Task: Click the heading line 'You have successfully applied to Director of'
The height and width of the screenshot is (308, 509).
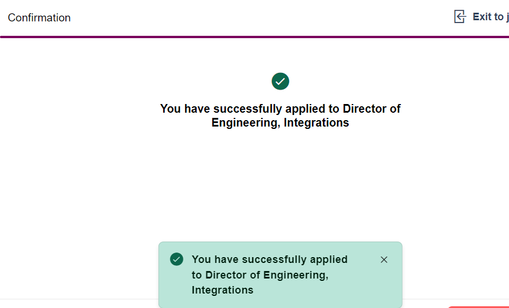Action: point(280,109)
